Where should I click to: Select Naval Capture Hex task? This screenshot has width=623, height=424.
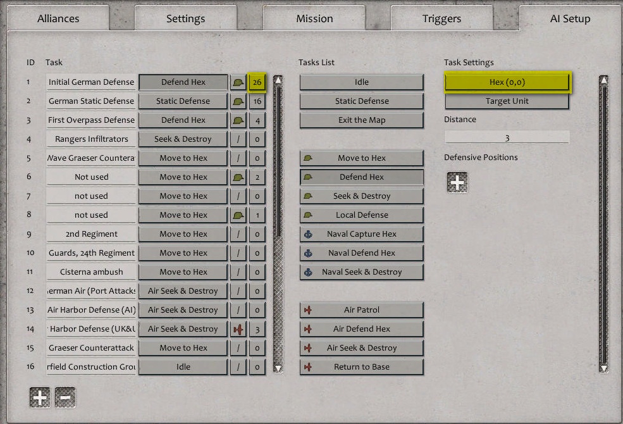point(362,234)
